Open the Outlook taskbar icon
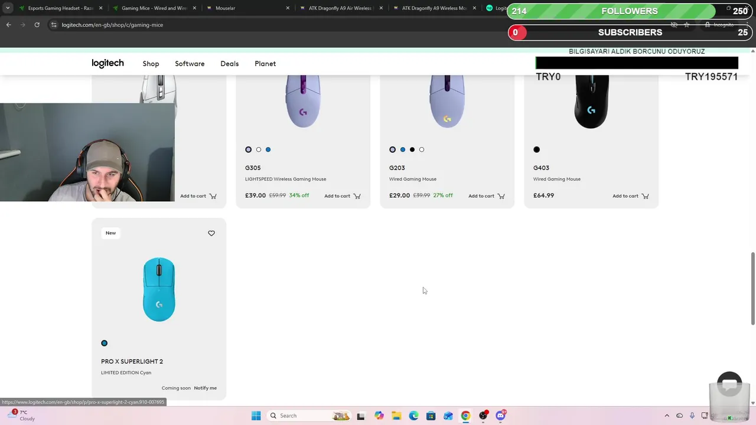This screenshot has width=756, height=425. (448, 416)
